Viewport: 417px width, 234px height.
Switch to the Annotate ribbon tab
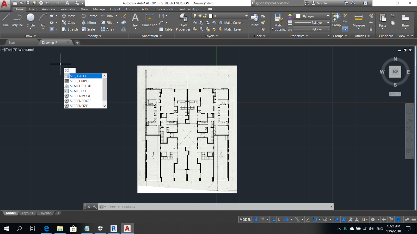[48, 9]
